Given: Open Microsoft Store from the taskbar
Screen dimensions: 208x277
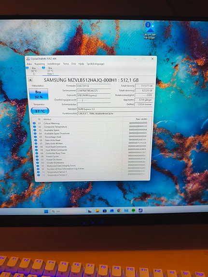Looking at the screenshot, I should (x=104, y=211).
